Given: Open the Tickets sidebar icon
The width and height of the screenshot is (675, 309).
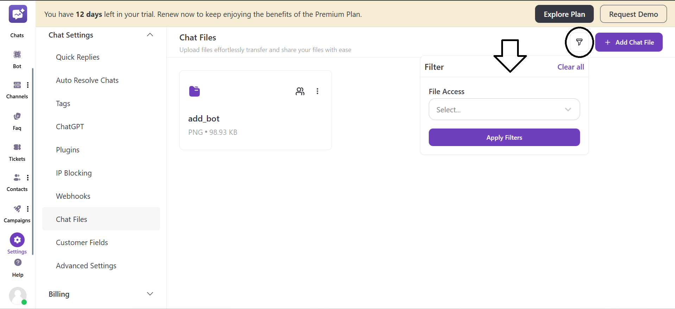Looking at the screenshot, I should click(x=17, y=147).
